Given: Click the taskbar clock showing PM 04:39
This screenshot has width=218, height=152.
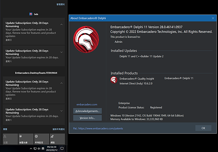Looking at the screenshot, I should [x=52, y=148].
